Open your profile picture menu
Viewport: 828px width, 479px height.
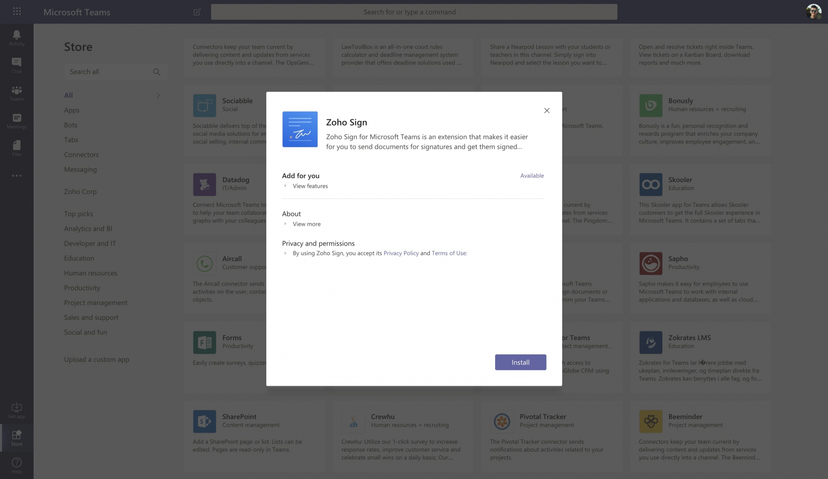click(814, 12)
